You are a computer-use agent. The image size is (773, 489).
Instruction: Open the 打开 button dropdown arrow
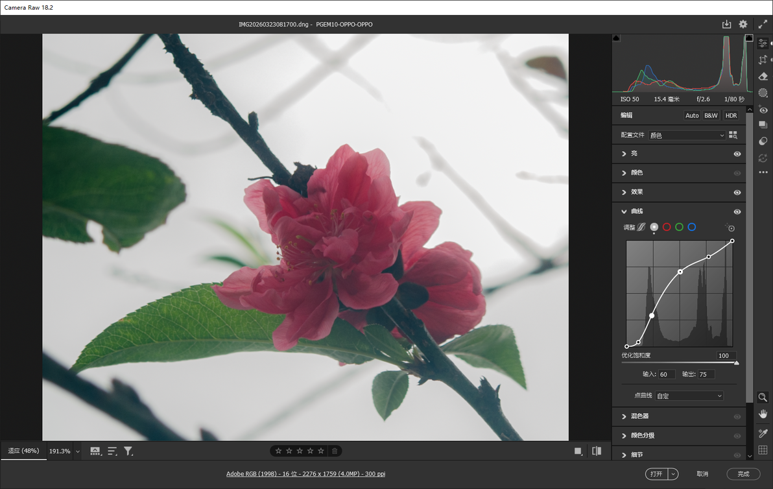pos(673,473)
